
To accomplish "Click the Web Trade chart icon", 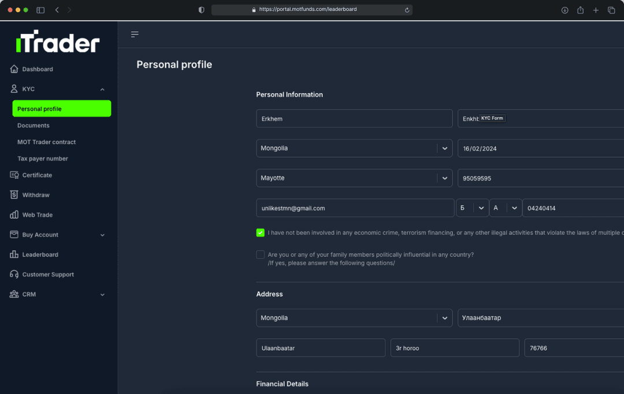I will point(14,215).
